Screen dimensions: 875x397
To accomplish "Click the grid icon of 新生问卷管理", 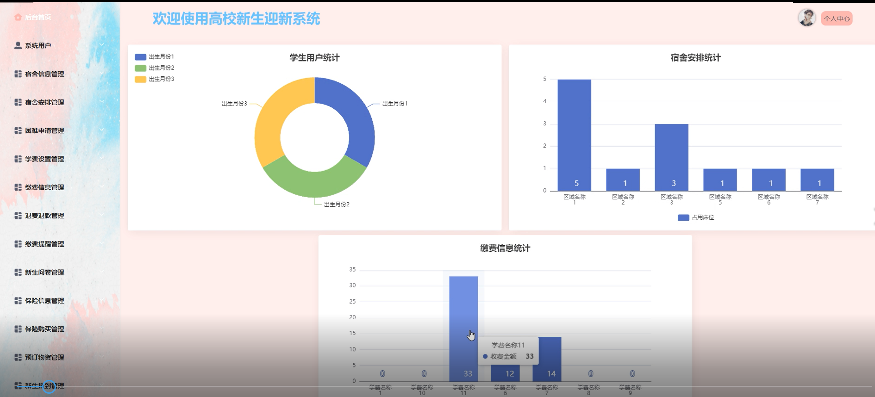I will pyautogui.click(x=18, y=272).
